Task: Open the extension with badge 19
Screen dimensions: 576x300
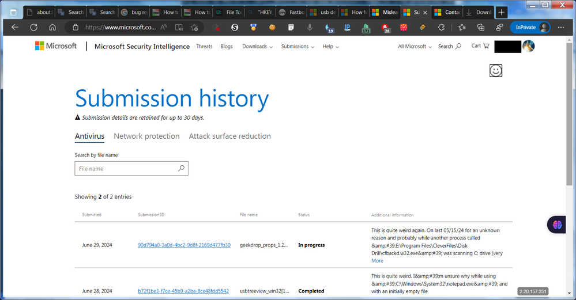Action: point(329,28)
